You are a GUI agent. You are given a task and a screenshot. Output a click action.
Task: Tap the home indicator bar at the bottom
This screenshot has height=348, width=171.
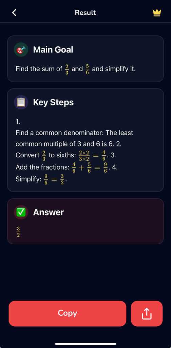85,344
